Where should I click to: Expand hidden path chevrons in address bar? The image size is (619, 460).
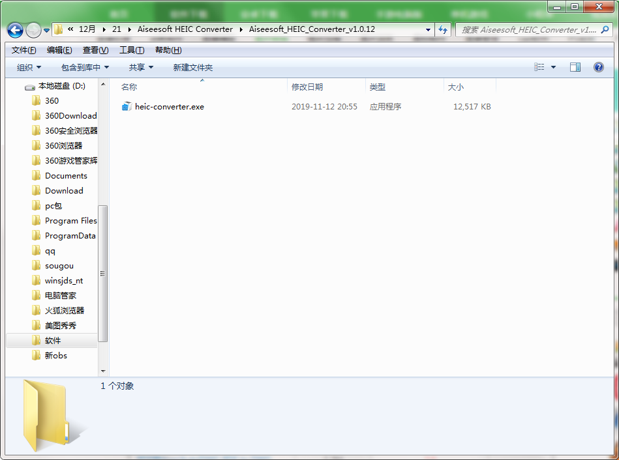[70, 29]
